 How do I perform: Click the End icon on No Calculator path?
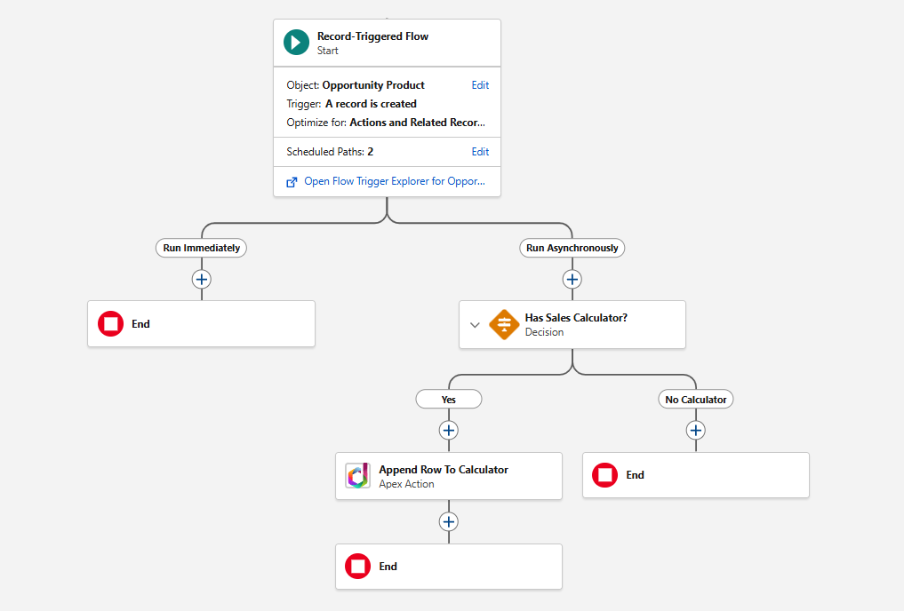click(x=604, y=474)
